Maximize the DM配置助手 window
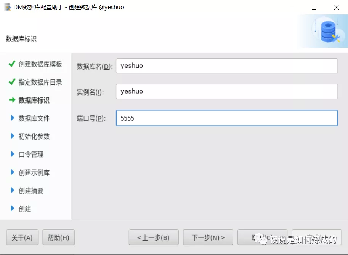Image resolution: width=348 pixels, height=255 pixels. (314, 7)
